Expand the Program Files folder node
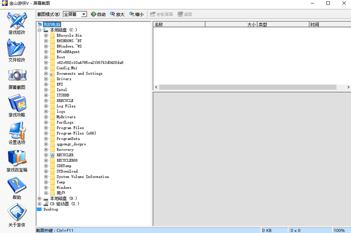 [46, 128]
